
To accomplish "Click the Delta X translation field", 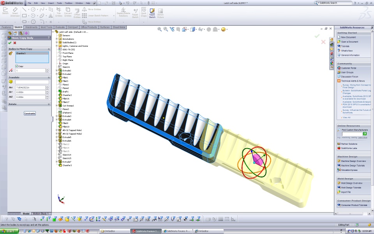I will (x=30, y=87).
